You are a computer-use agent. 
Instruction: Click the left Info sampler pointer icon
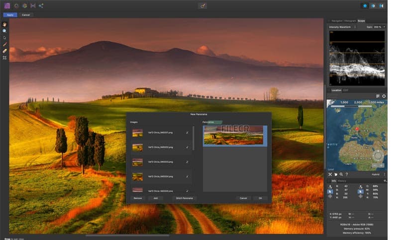[330, 191]
